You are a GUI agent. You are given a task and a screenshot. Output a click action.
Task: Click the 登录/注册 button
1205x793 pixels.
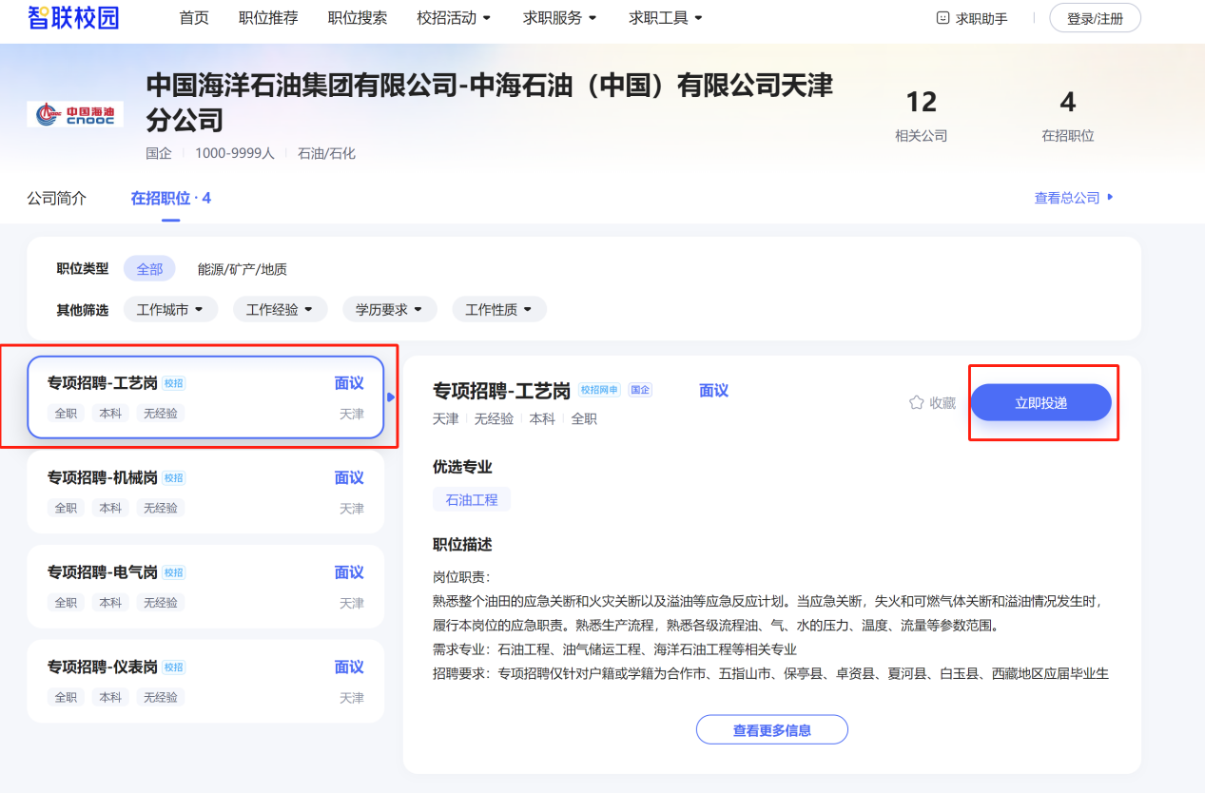[x=1095, y=18]
